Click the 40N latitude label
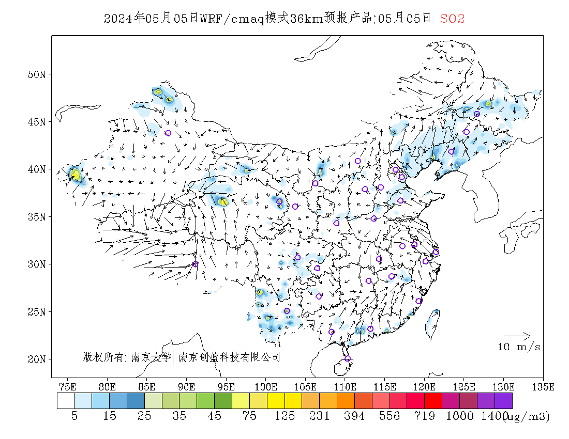Image resolution: width=569 pixels, height=439 pixels. [37, 169]
